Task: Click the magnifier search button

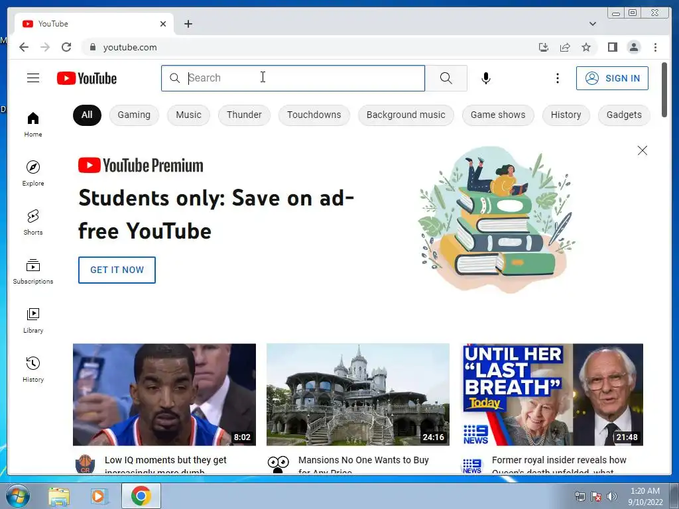Action: [x=446, y=78]
